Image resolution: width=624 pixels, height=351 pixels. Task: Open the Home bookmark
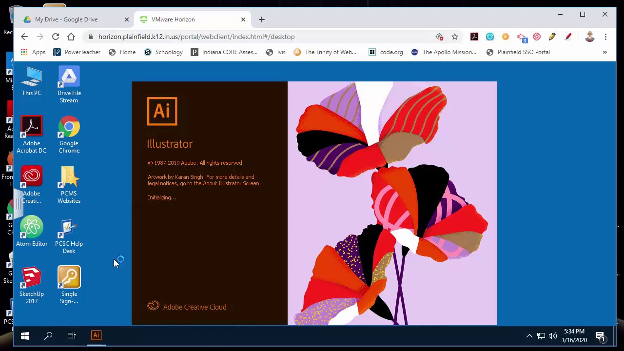[122, 52]
